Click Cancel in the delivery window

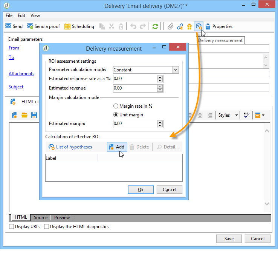tap(257, 239)
